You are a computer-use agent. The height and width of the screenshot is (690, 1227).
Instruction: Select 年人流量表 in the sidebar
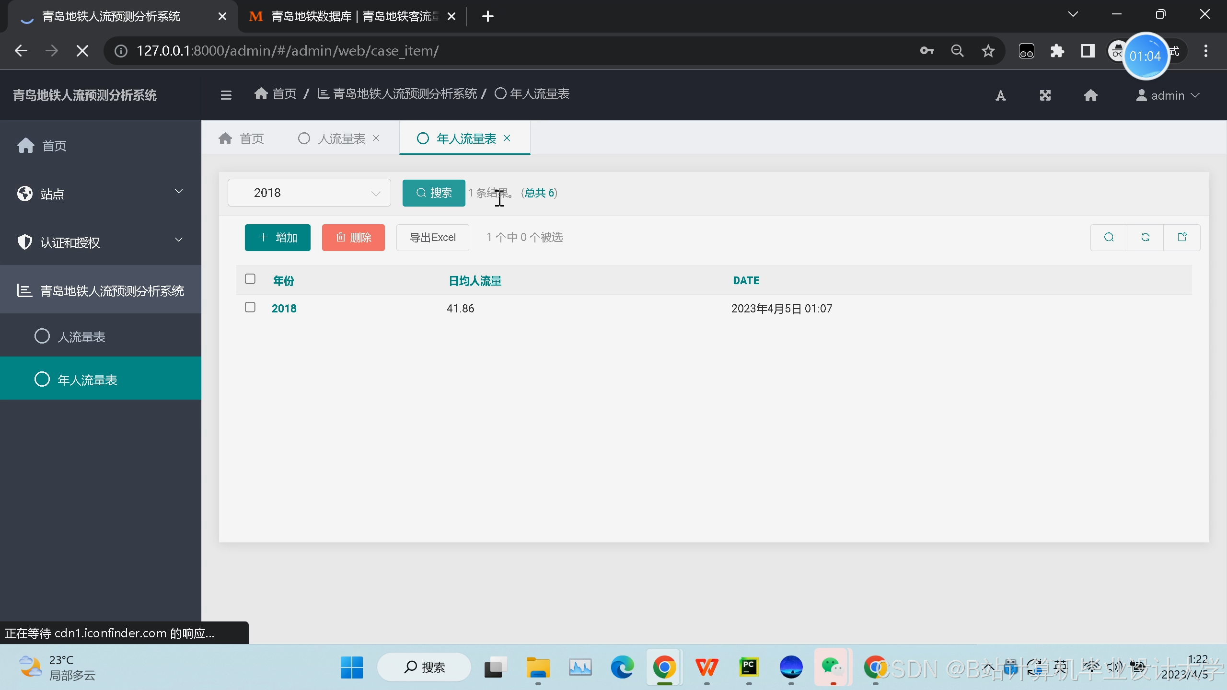click(101, 379)
